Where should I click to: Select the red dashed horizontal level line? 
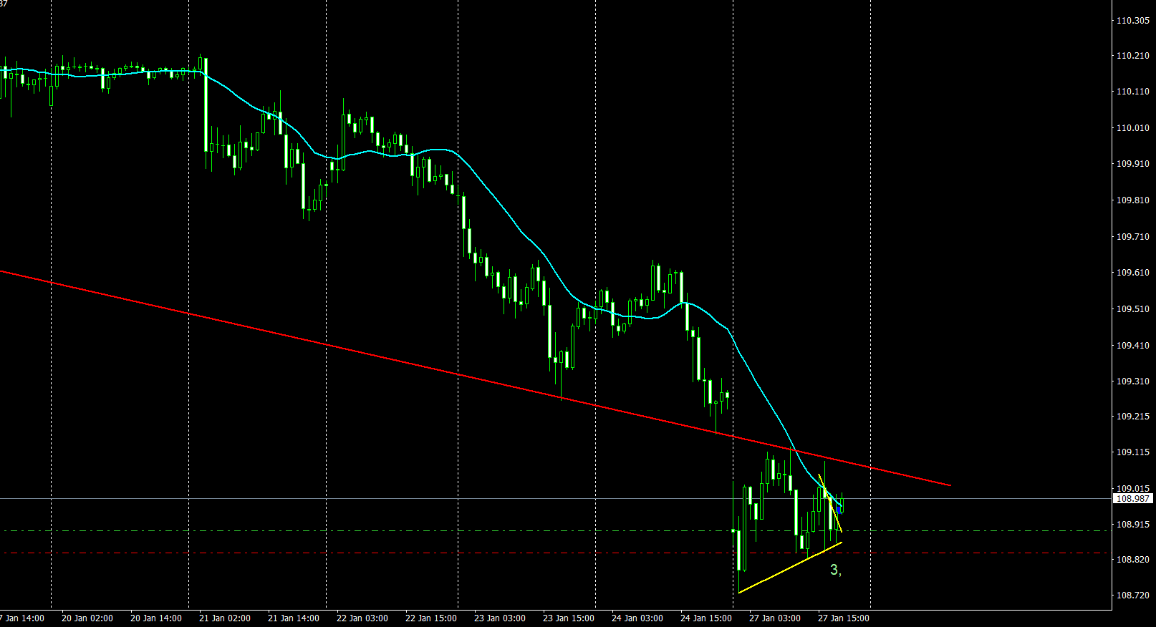(556, 553)
